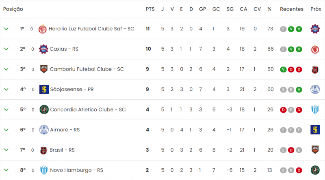Click the SG column header

[230, 9]
